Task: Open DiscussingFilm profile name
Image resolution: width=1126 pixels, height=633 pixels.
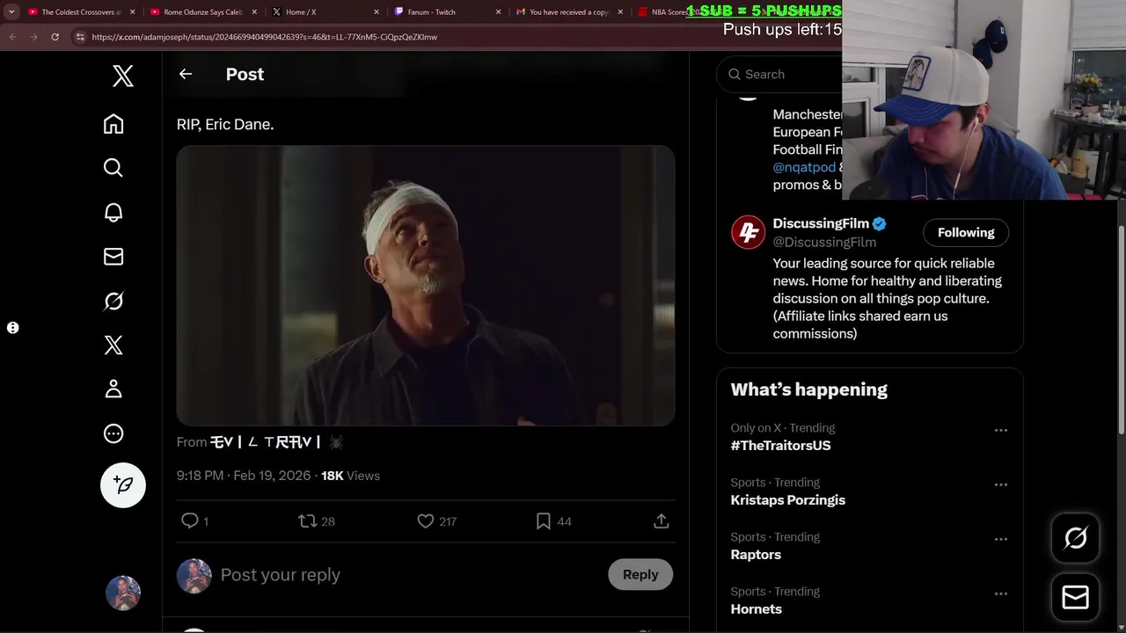Action: [x=821, y=223]
